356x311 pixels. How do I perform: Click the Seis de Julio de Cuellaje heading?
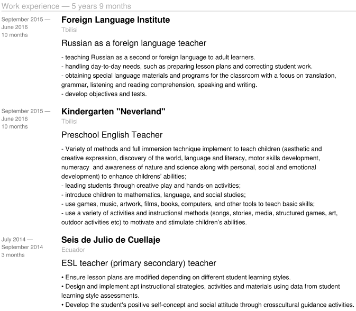click(111, 240)
